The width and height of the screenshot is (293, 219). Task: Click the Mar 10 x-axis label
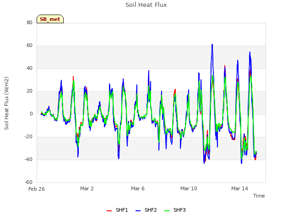coord(189,188)
